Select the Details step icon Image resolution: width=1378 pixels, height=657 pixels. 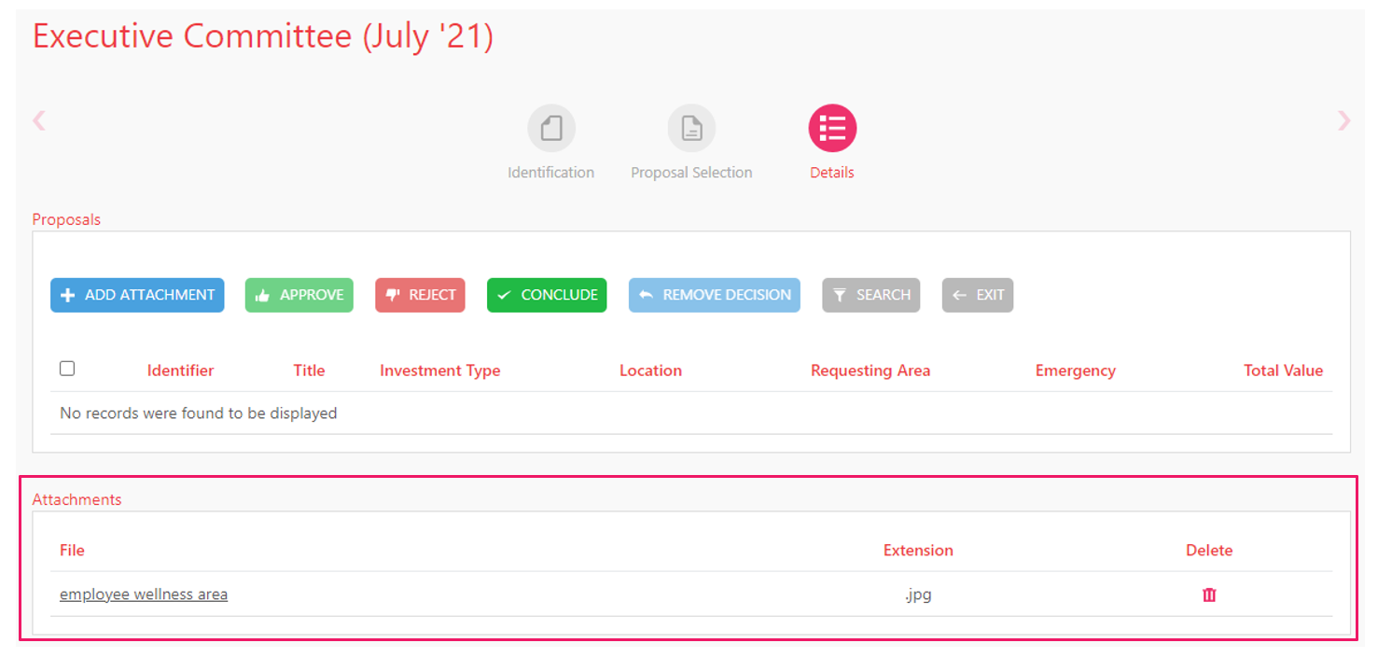(x=832, y=128)
